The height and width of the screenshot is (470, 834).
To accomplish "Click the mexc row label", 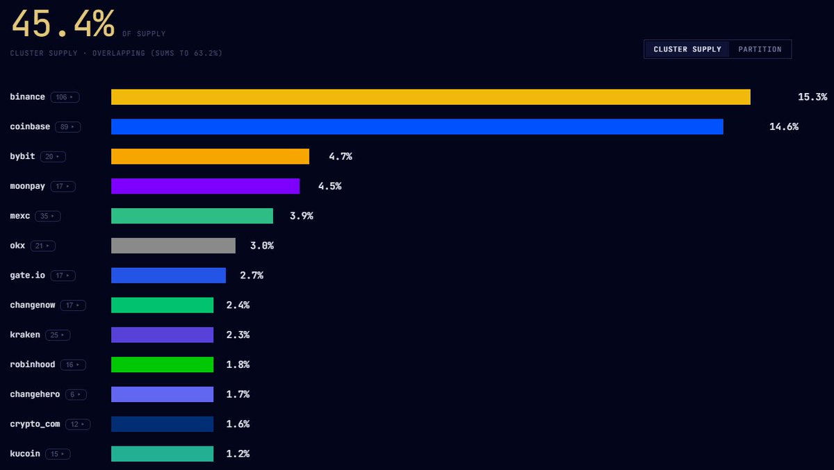I will (x=20, y=217).
